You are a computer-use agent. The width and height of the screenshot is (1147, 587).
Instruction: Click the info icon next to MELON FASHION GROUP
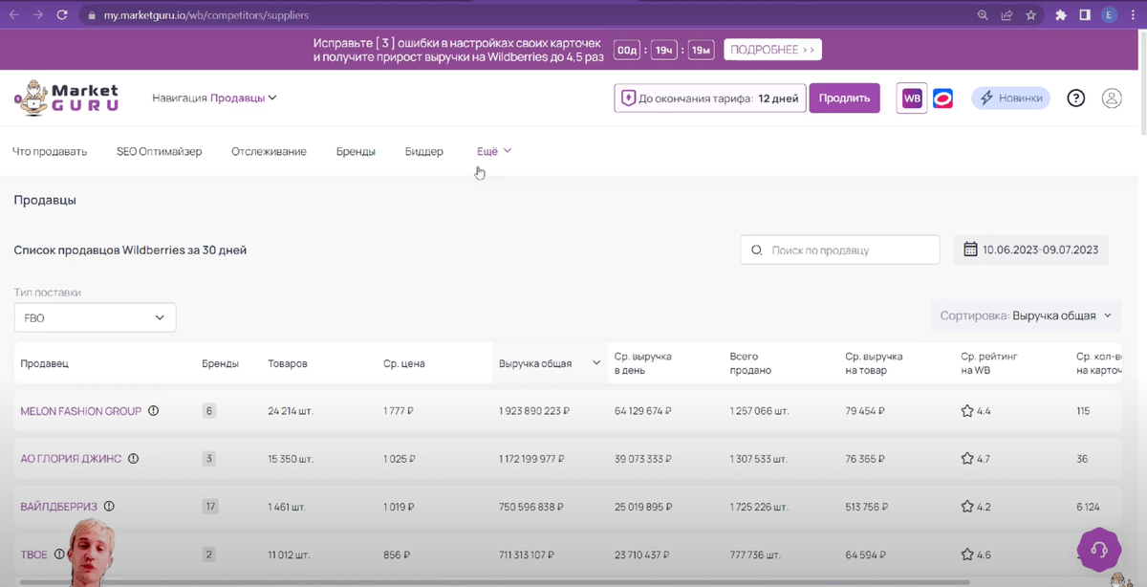pos(153,411)
